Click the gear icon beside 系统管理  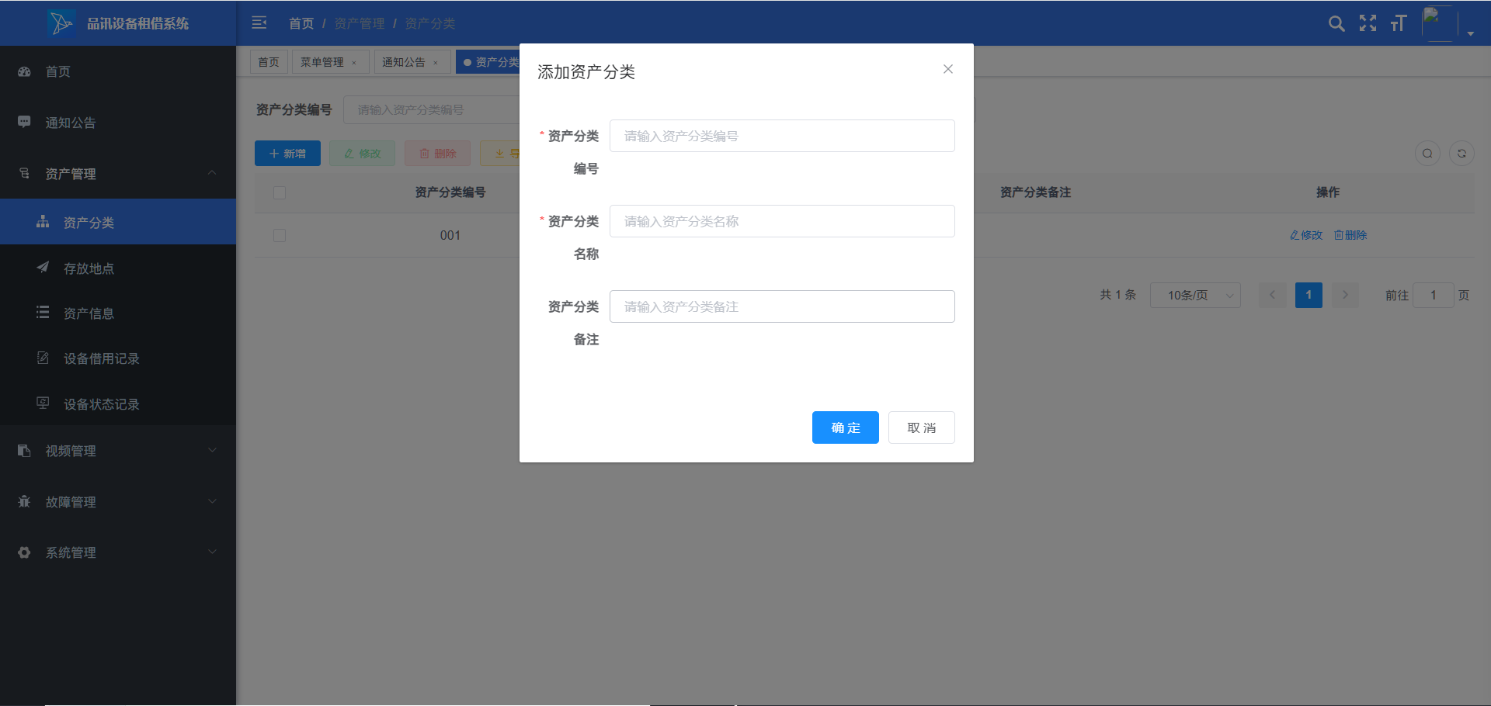[x=24, y=552]
